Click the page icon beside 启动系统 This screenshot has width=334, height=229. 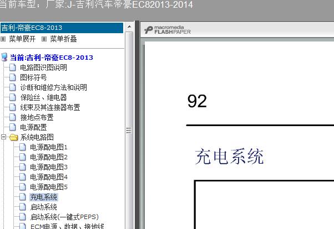(x=23, y=207)
